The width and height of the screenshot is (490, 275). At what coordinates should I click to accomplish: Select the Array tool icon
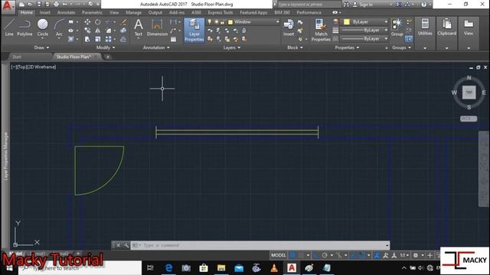coord(109,39)
